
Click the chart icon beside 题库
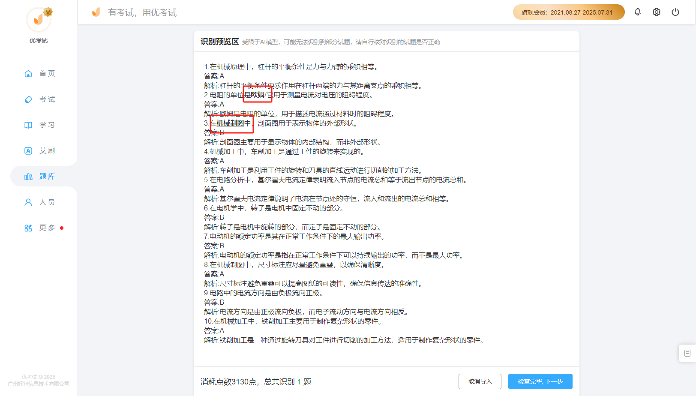(x=28, y=177)
